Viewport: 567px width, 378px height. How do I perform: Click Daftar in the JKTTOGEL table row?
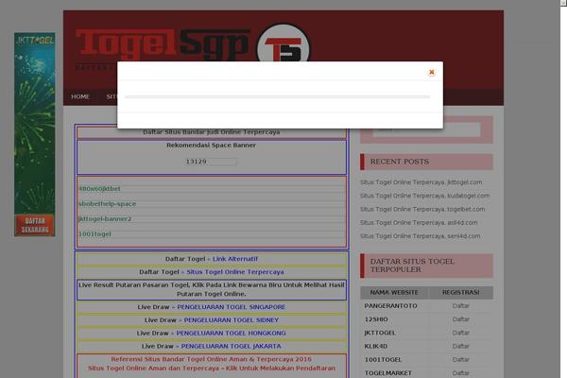(461, 333)
